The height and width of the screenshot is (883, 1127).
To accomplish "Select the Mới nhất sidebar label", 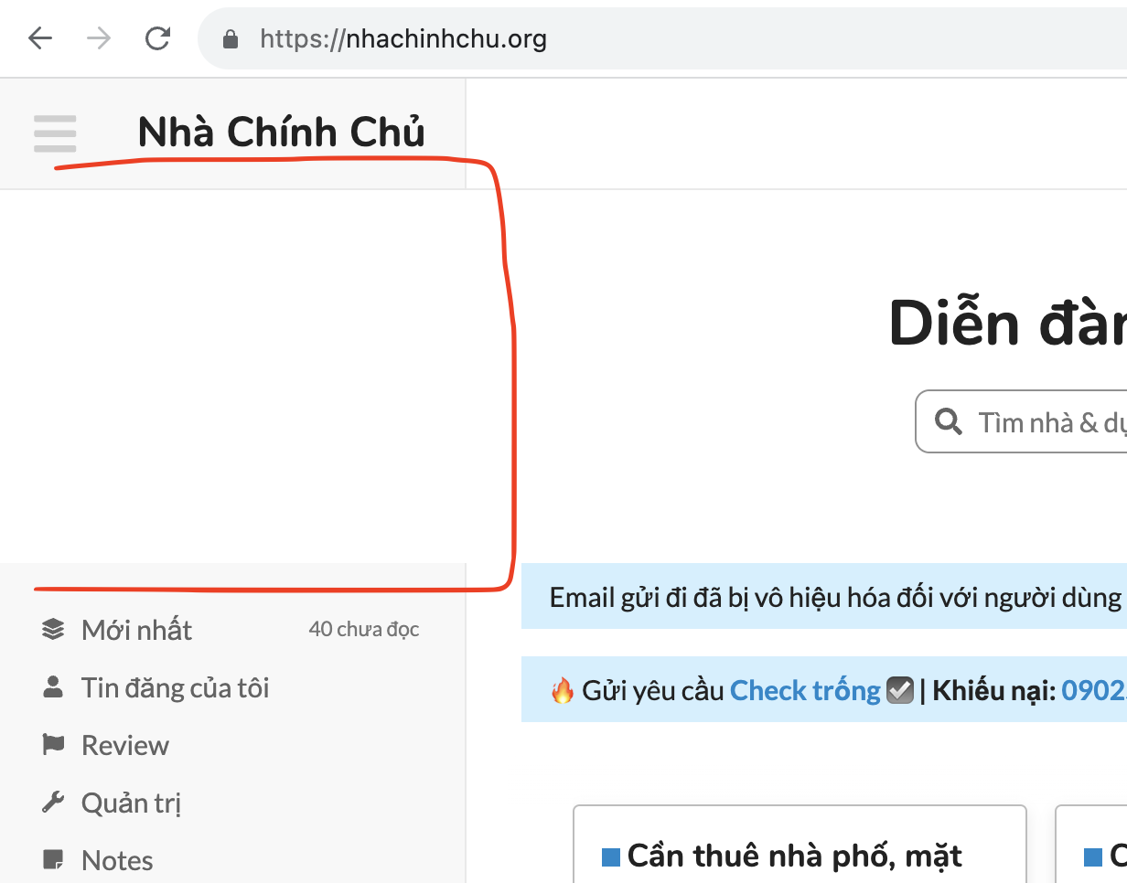I will (136, 630).
